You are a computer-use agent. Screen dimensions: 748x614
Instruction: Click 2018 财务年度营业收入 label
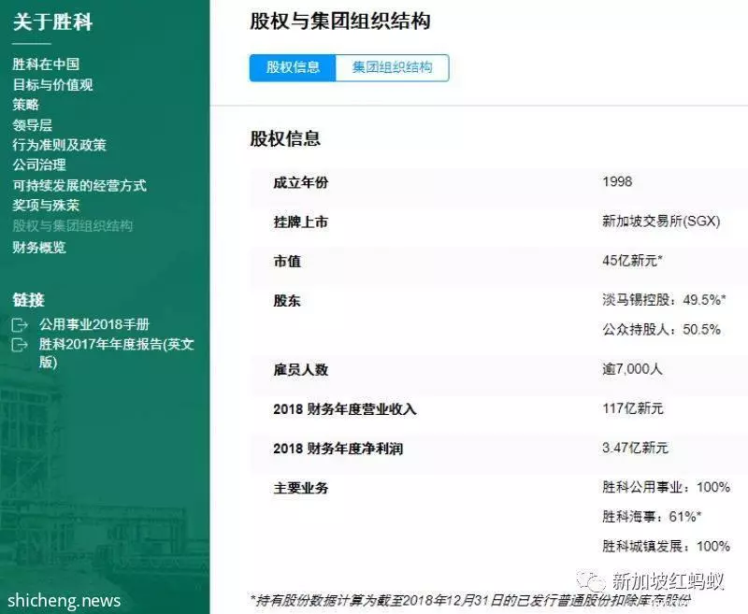pyautogui.click(x=345, y=409)
